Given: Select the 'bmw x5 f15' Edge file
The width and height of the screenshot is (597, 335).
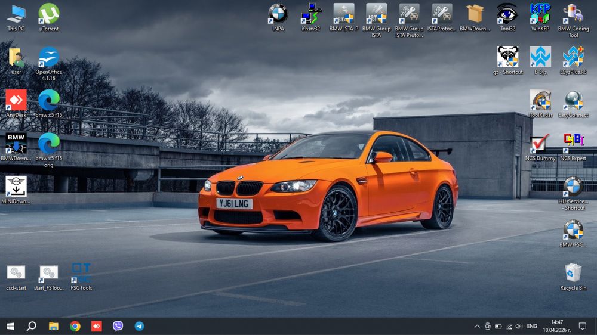Looking at the screenshot, I should click(49, 104).
